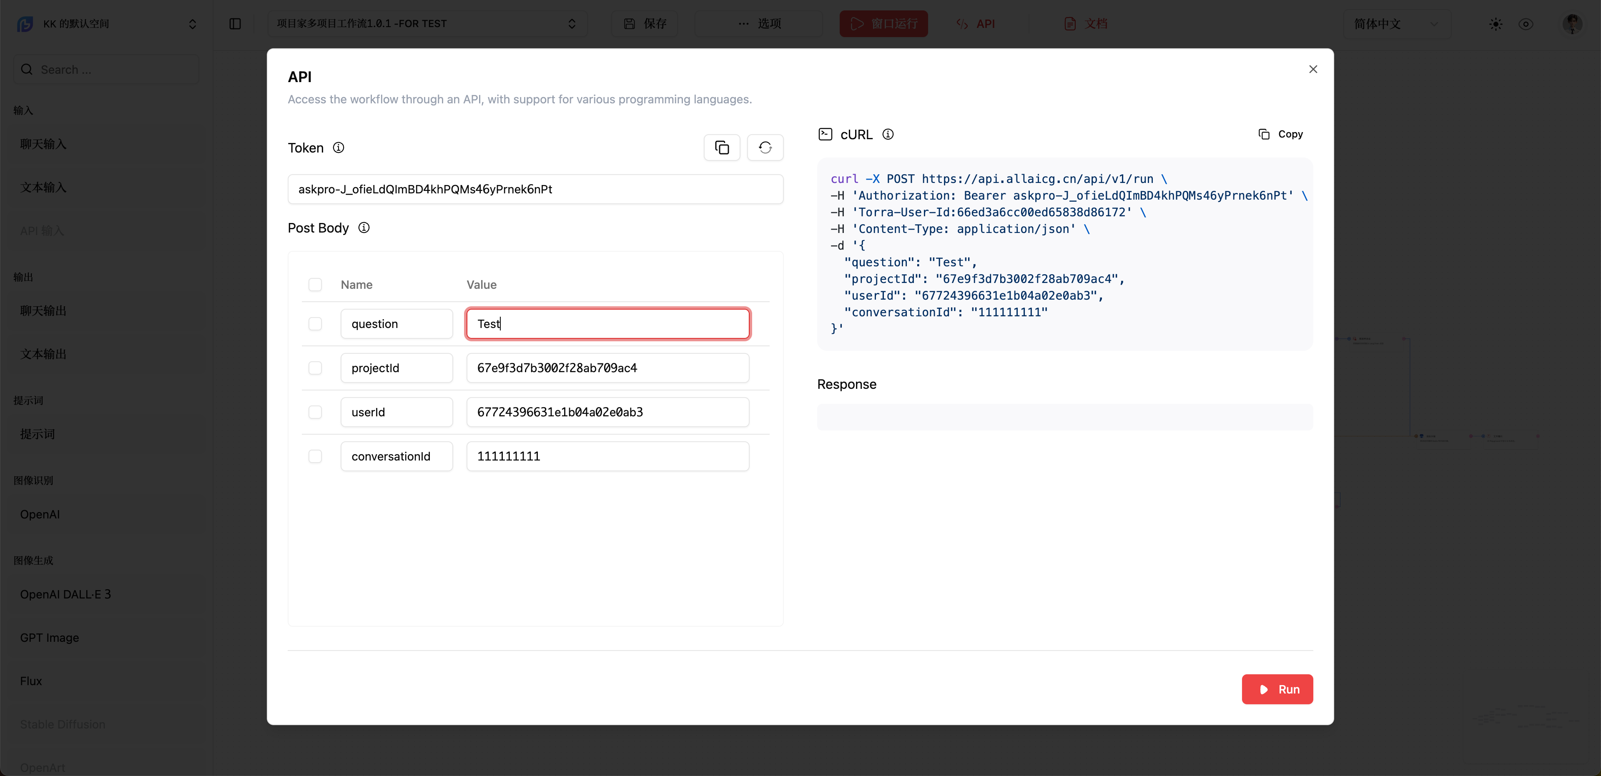The width and height of the screenshot is (1601, 776).
Task: Copy the cURL command
Action: (x=1281, y=134)
